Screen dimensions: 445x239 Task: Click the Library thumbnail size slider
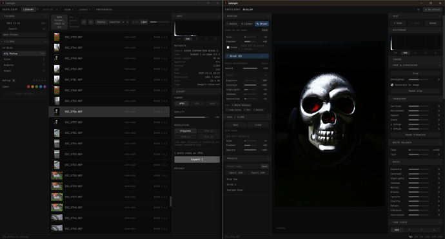(159, 22)
